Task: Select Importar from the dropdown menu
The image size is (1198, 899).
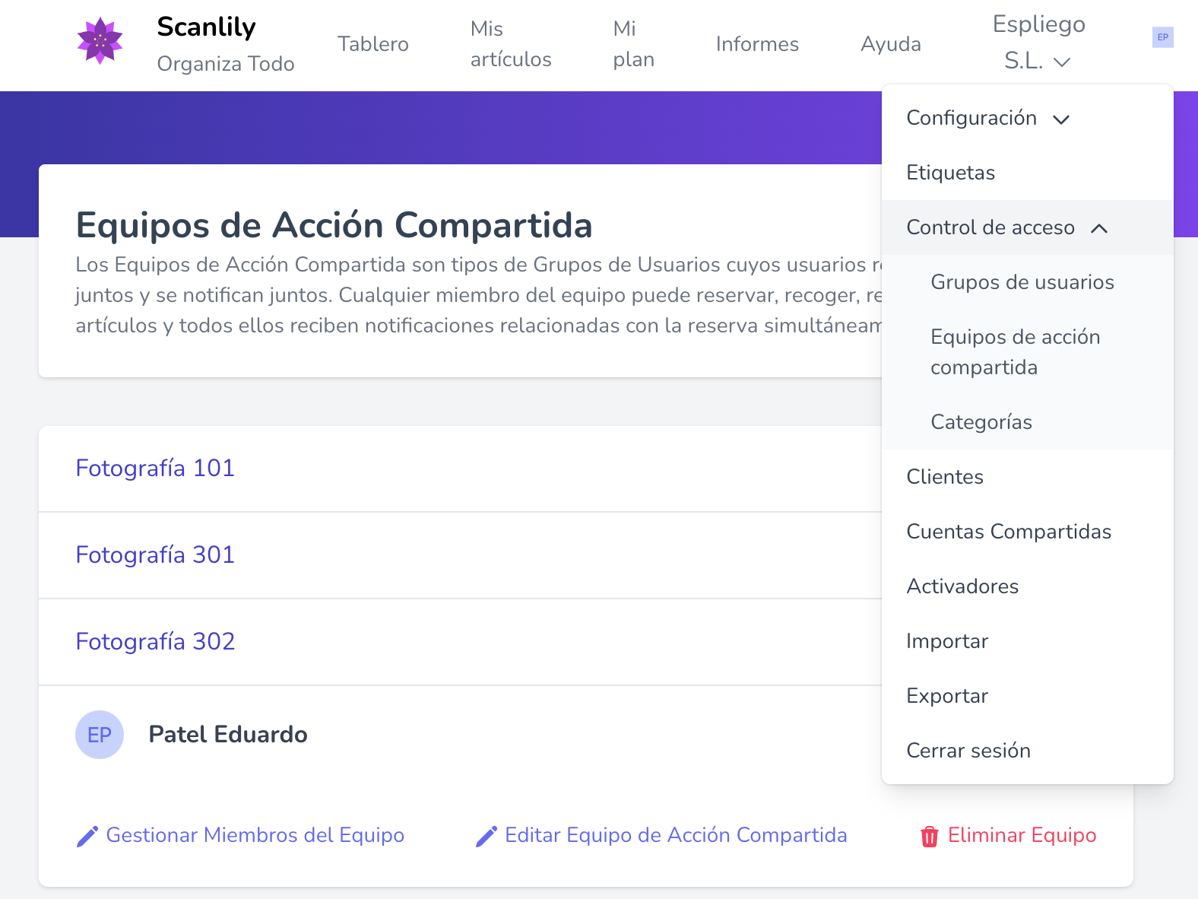Action: pyautogui.click(x=947, y=640)
